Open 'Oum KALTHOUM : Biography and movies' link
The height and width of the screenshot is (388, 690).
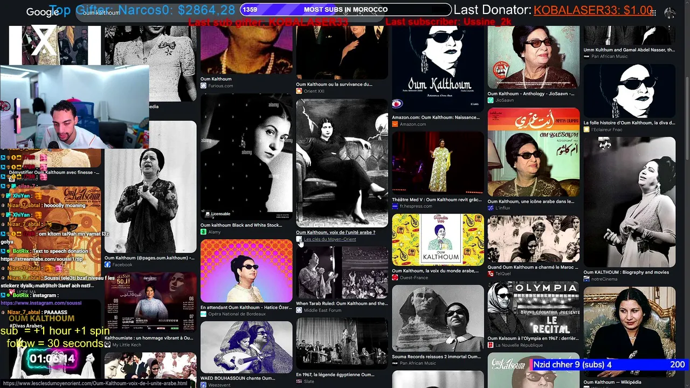(x=626, y=272)
